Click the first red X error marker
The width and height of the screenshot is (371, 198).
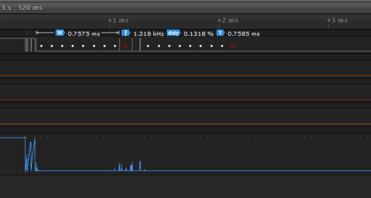[125, 46]
